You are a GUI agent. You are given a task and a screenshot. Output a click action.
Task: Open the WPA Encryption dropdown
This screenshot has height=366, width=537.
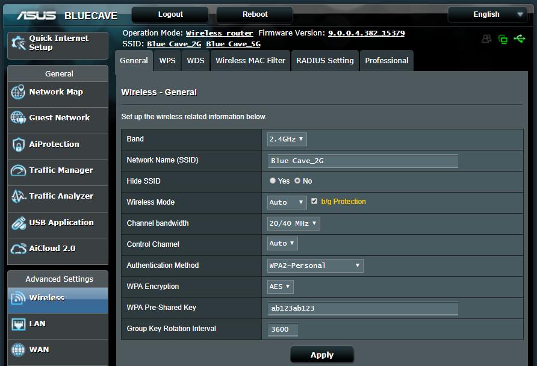280,287
